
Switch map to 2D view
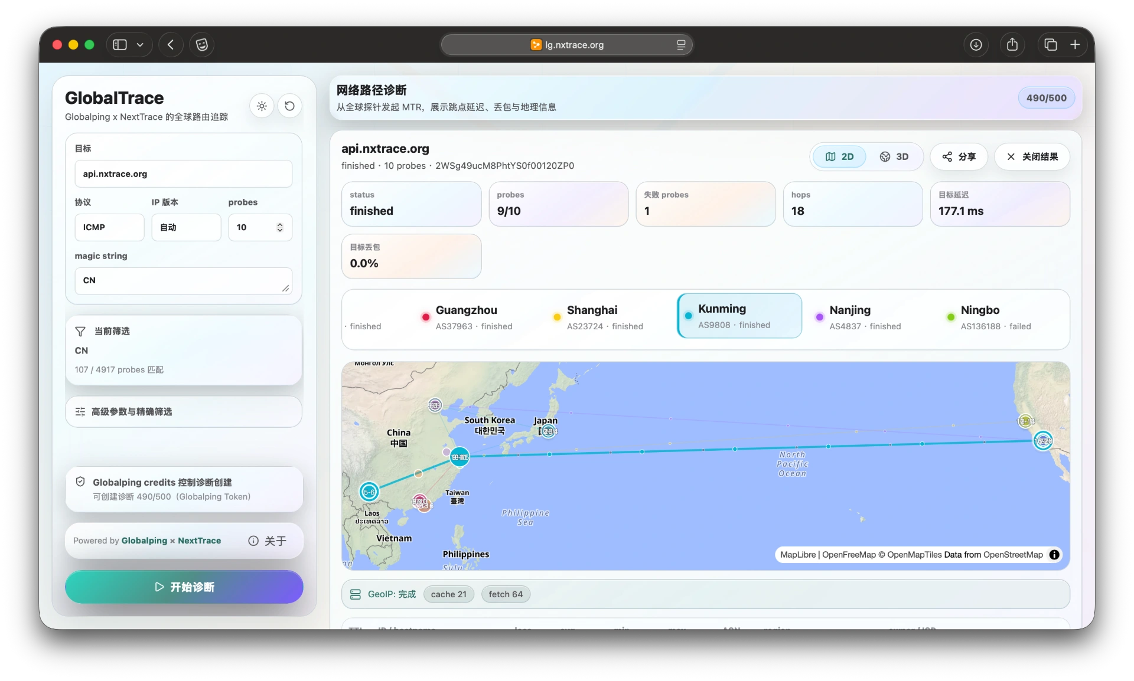click(x=839, y=156)
